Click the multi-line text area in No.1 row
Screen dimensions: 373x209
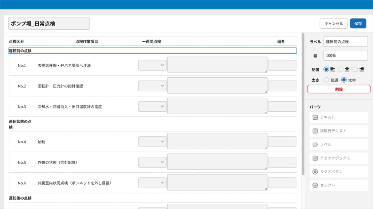[217, 65]
